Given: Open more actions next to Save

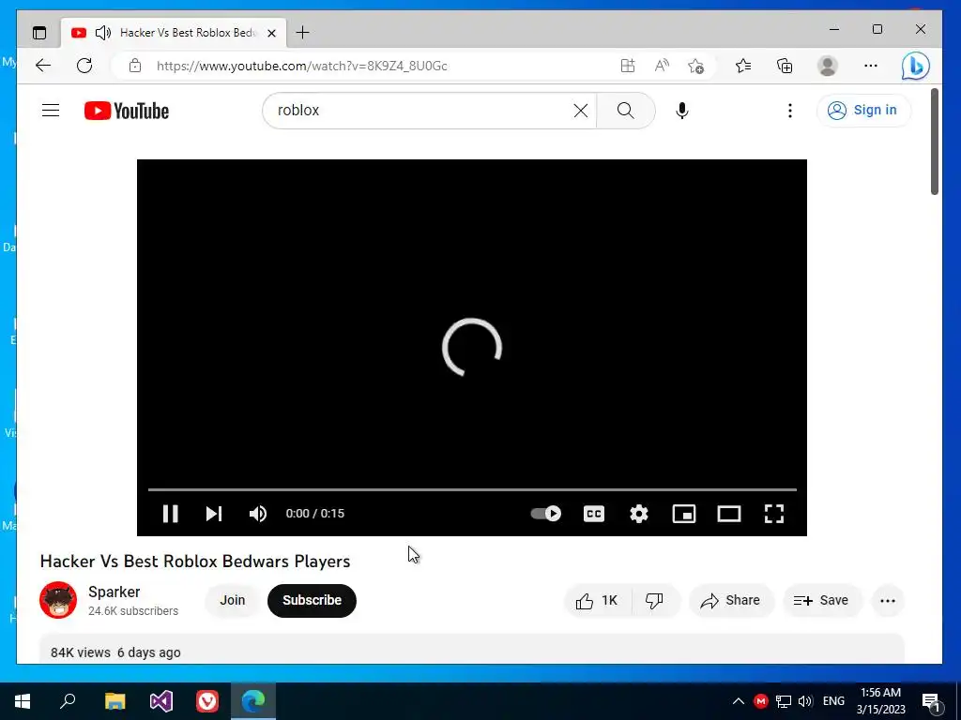Looking at the screenshot, I should [888, 601].
